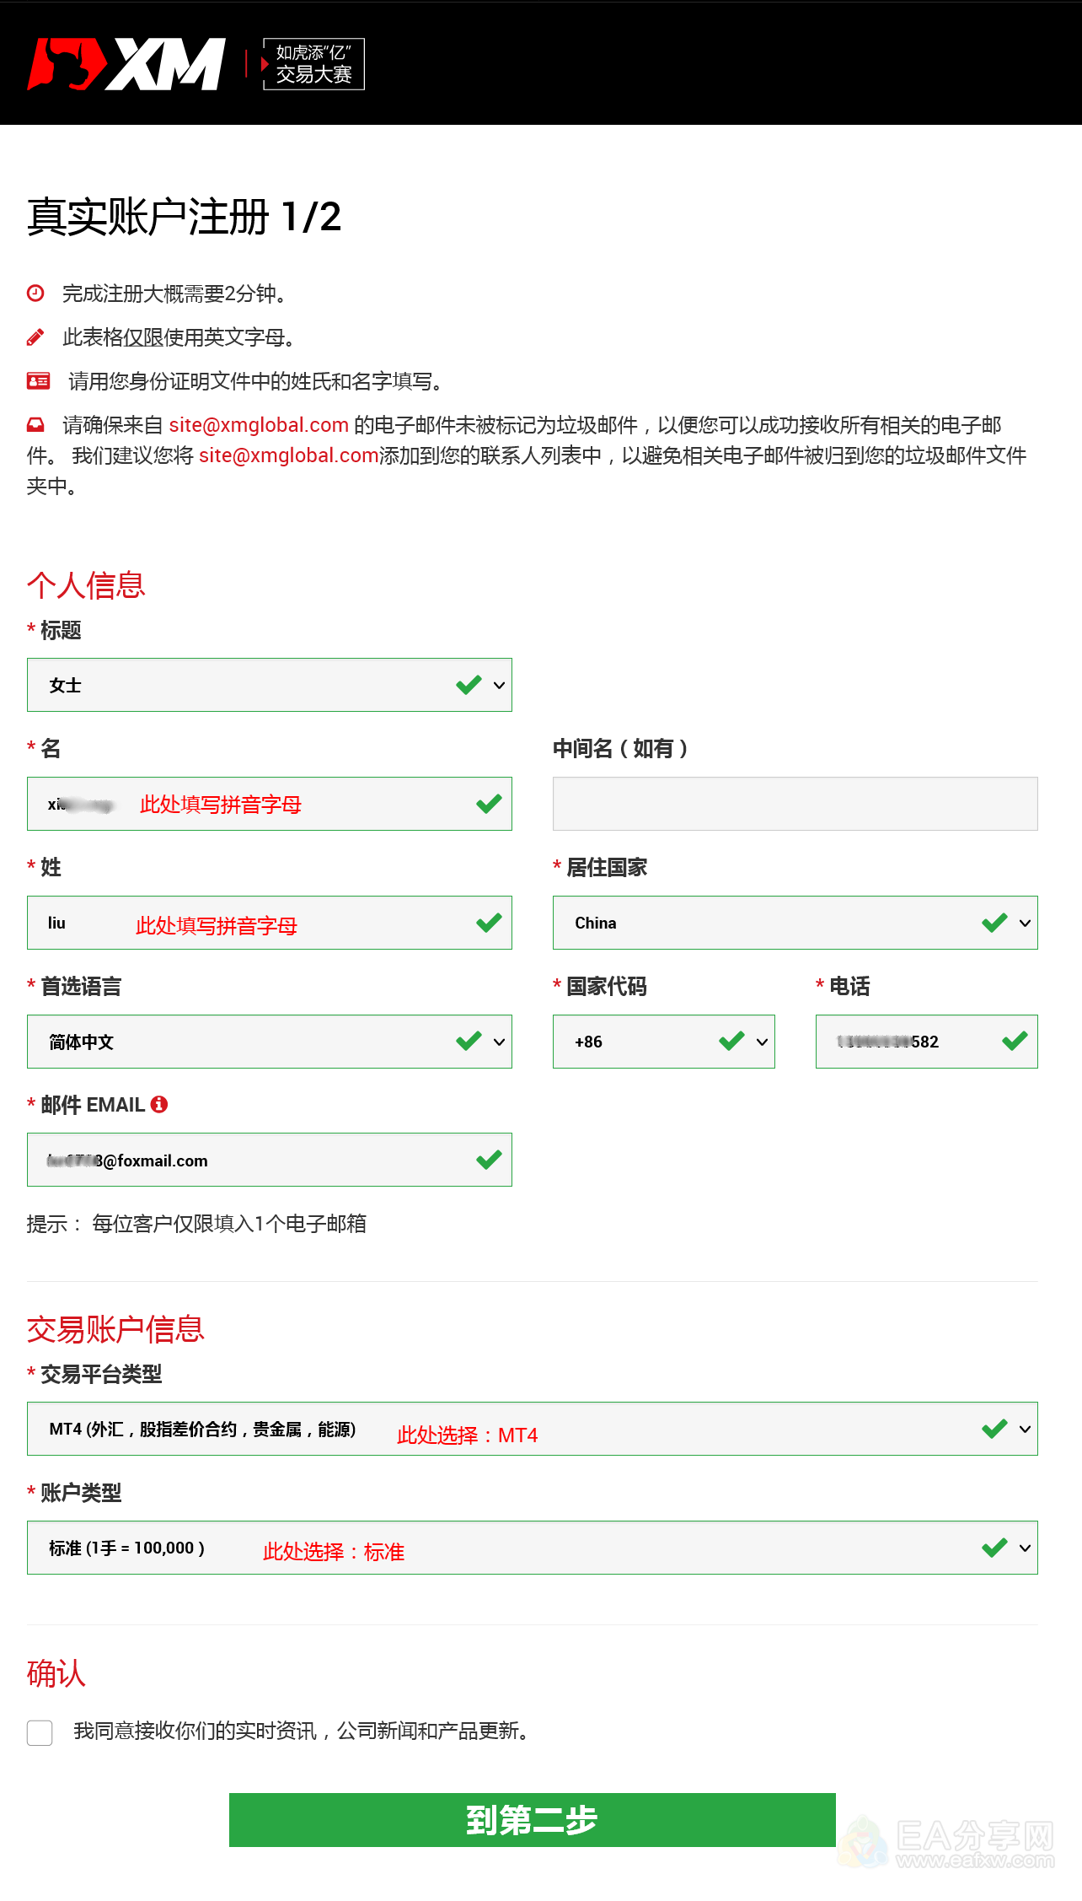Click the green checkmark in the 交易平台类型 field

(x=994, y=1429)
